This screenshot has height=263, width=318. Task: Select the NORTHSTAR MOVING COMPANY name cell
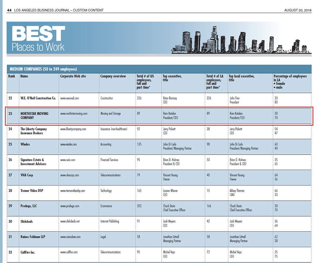tap(34, 116)
